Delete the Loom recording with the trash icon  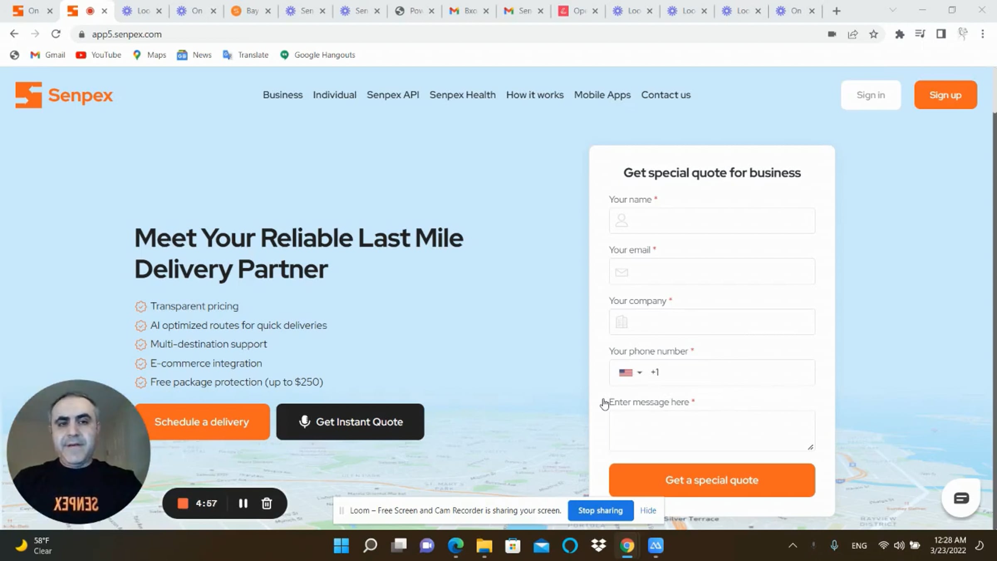point(267,503)
